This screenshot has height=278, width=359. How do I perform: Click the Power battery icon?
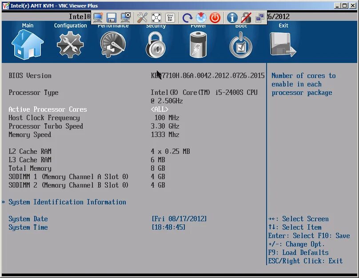tap(198, 44)
